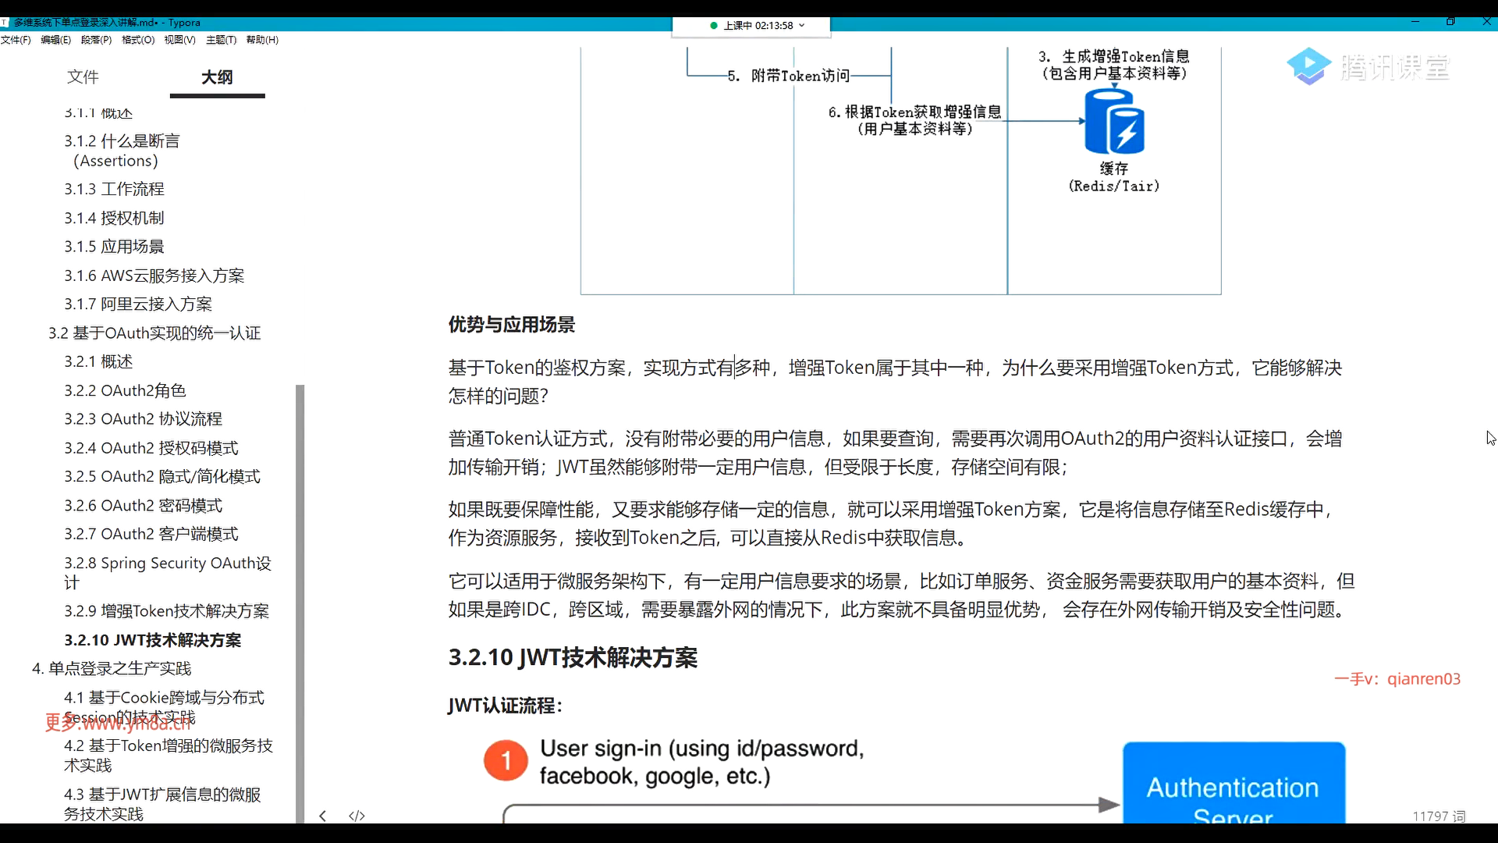The height and width of the screenshot is (843, 1498).
Task: Navigate to 4. 单点登录之生产实践 heading
Action: [112, 668]
